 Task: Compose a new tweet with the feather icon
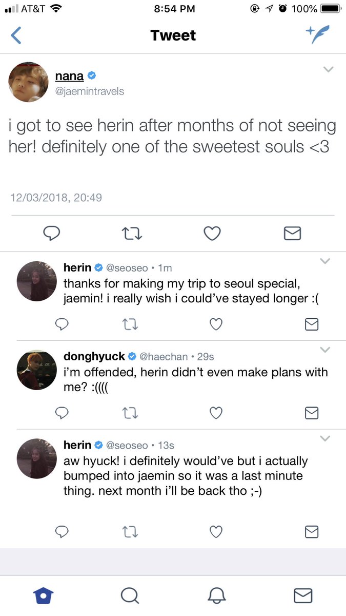[318, 35]
